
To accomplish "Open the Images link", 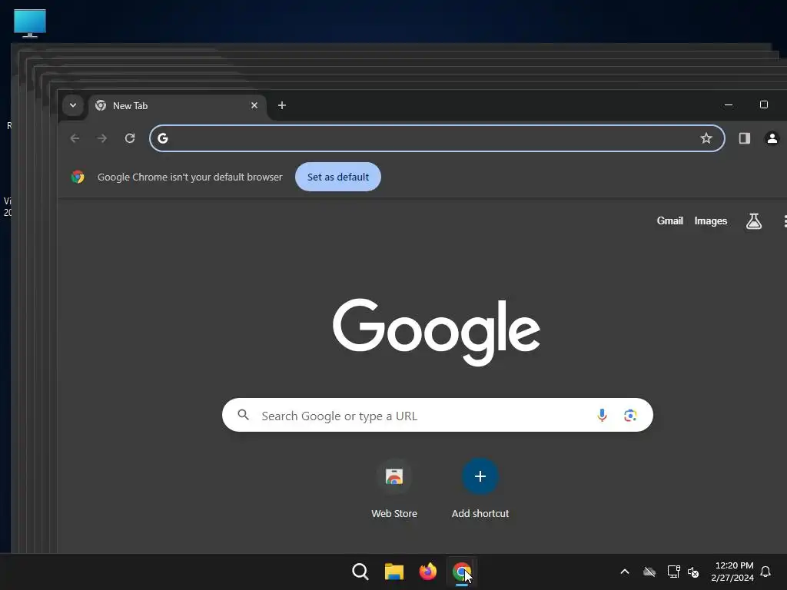I will click(x=710, y=220).
